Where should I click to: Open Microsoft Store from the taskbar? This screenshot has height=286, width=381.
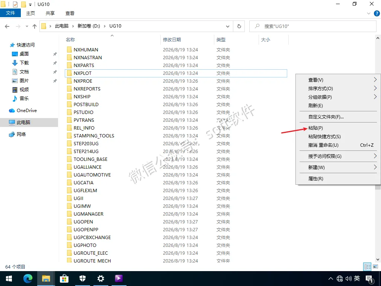point(64,279)
